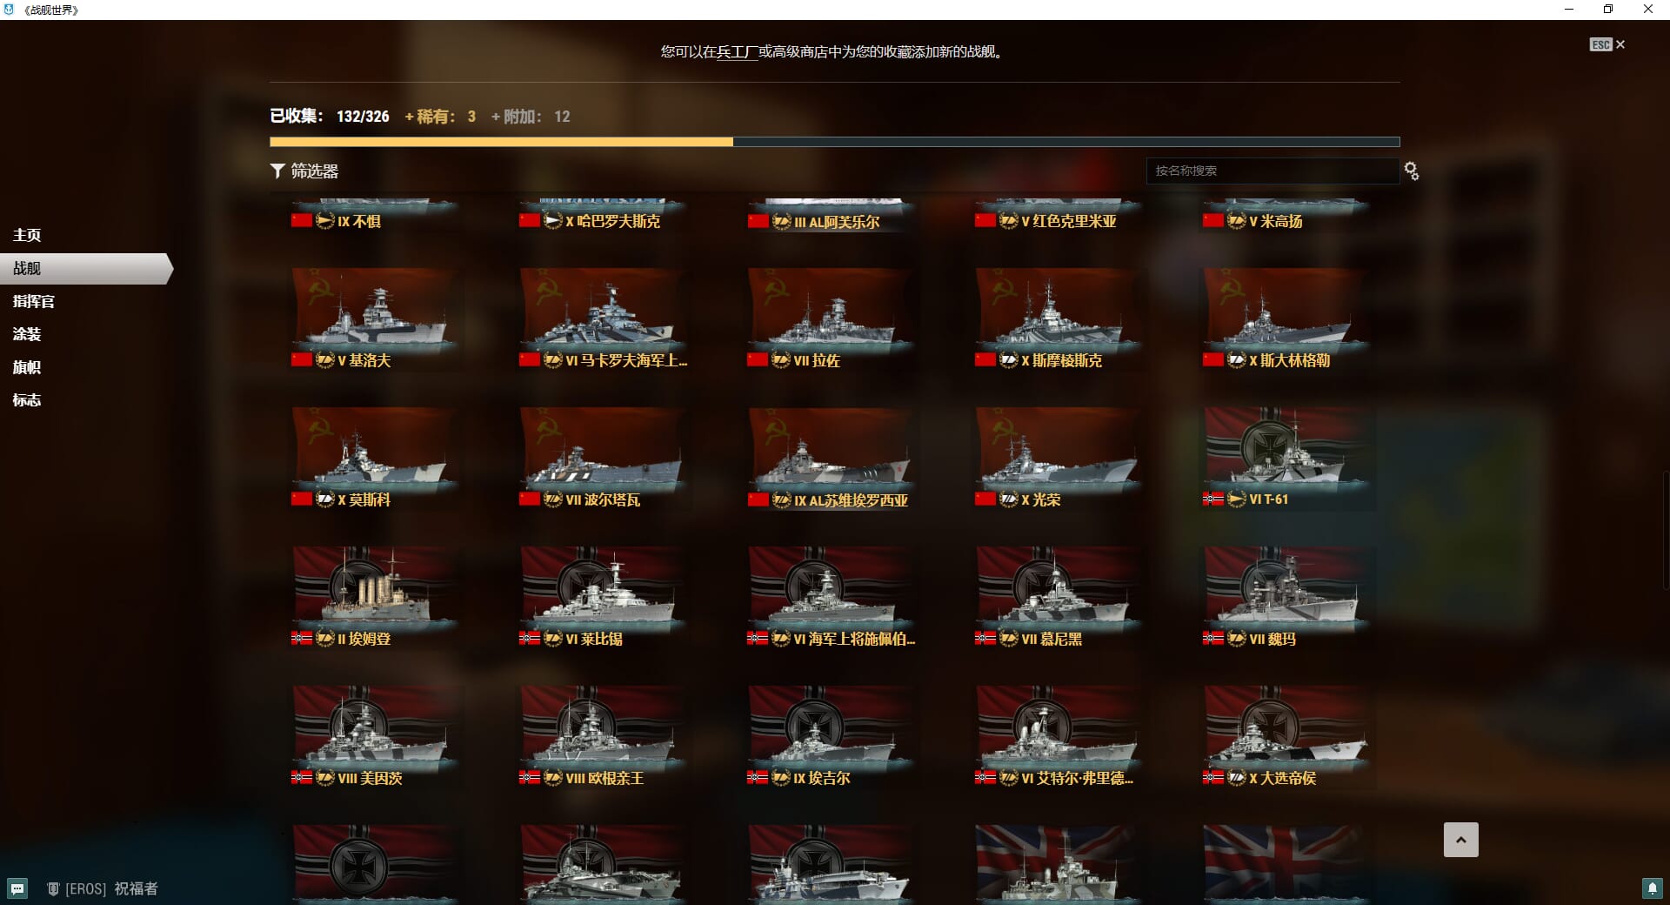Click the German flag icon beside VI T-61
Screen dimensions: 1670x905
point(1213,499)
